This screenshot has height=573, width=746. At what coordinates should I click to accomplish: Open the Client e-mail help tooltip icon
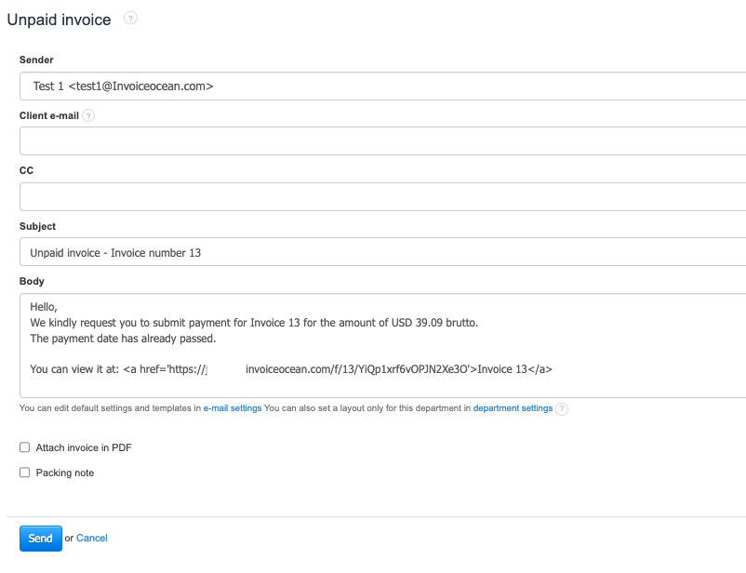click(x=88, y=116)
